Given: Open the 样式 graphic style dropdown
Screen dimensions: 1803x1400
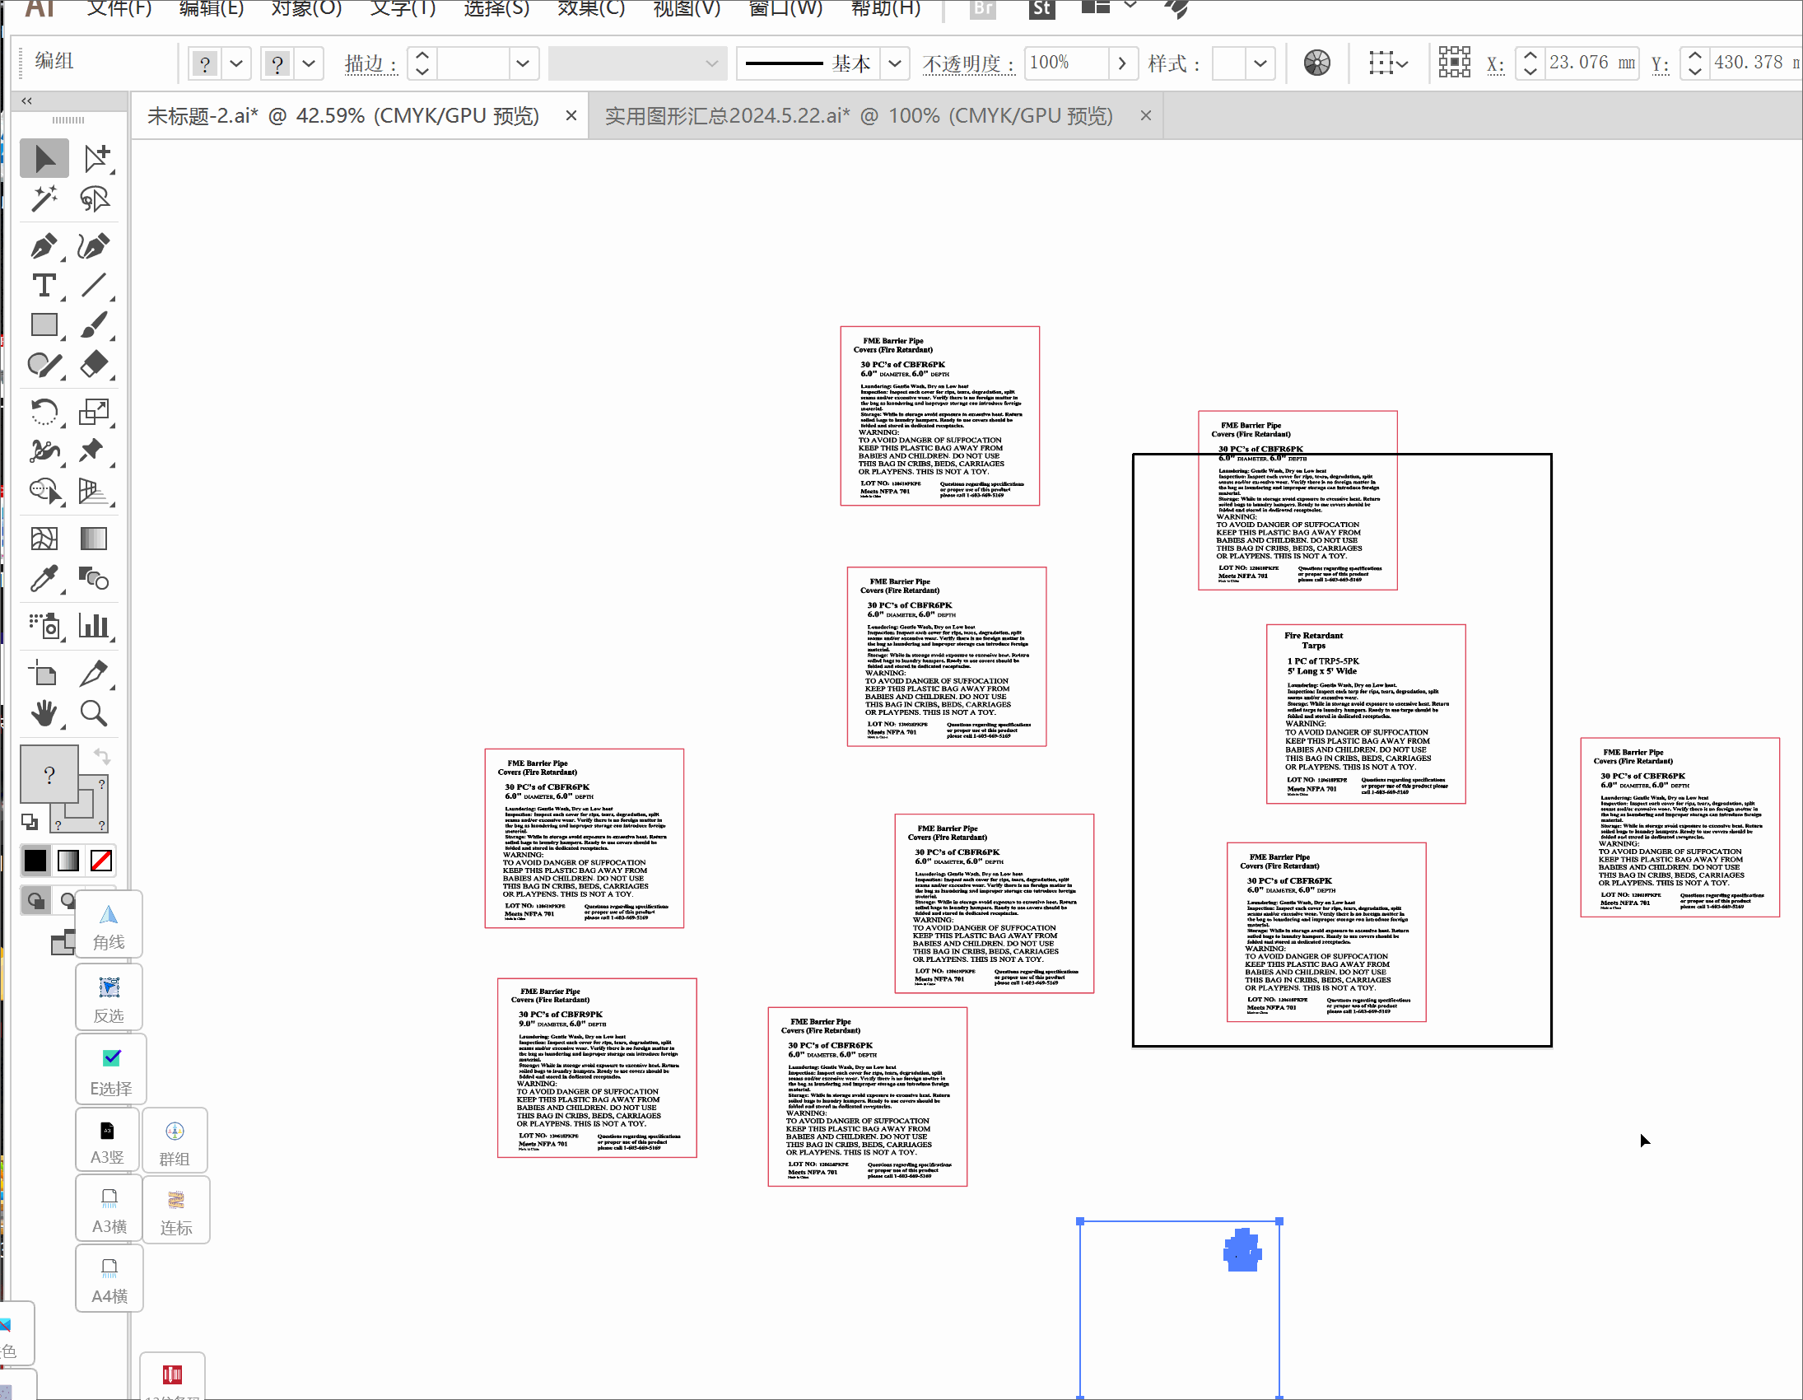Looking at the screenshot, I should tap(1260, 63).
